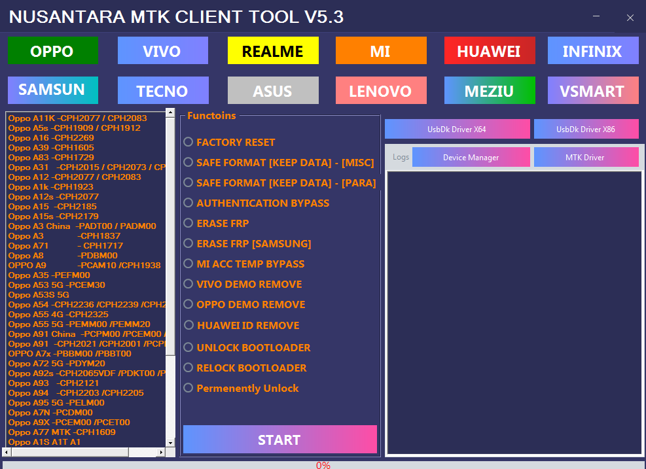Select Oppo A1k -CPH1923 model
The image size is (646, 469).
click(x=50, y=187)
